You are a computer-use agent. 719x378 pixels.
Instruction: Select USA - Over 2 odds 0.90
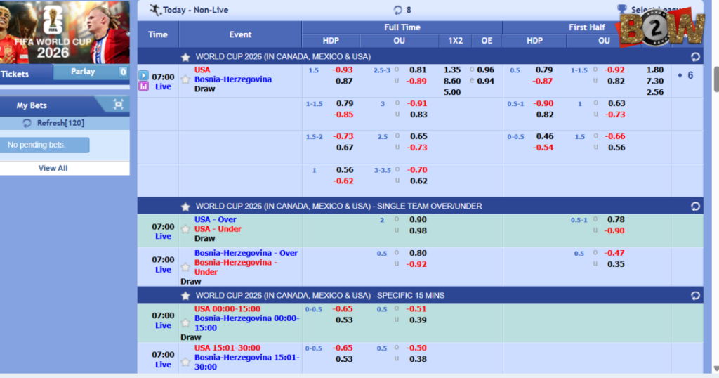click(418, 220)
